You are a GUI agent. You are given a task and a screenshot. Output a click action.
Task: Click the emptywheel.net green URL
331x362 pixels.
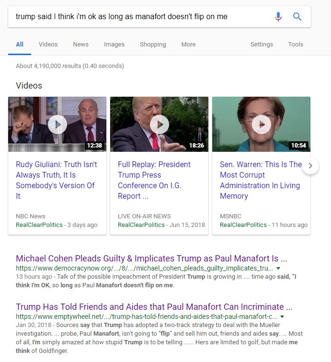tap(147, 317)
